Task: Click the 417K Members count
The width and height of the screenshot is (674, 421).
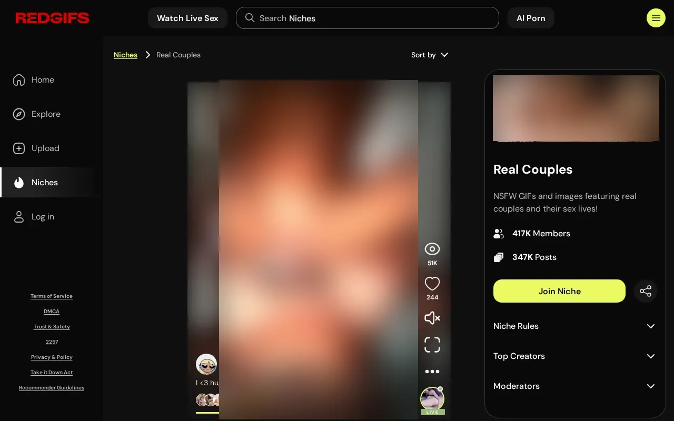Action: [541, 234]
